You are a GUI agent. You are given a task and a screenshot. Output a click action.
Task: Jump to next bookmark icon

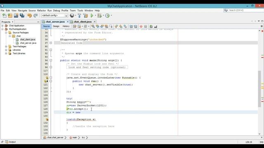pos(121,26)
